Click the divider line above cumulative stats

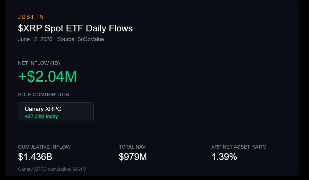pyautogui.click(x=152, y=134)
